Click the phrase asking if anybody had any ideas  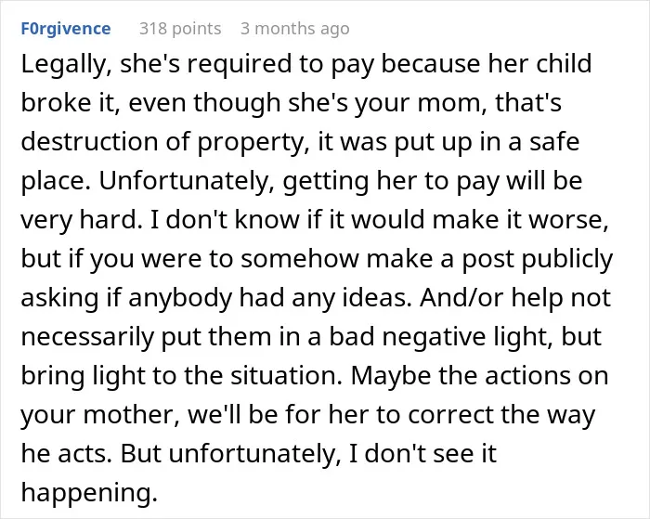point(216,298)
